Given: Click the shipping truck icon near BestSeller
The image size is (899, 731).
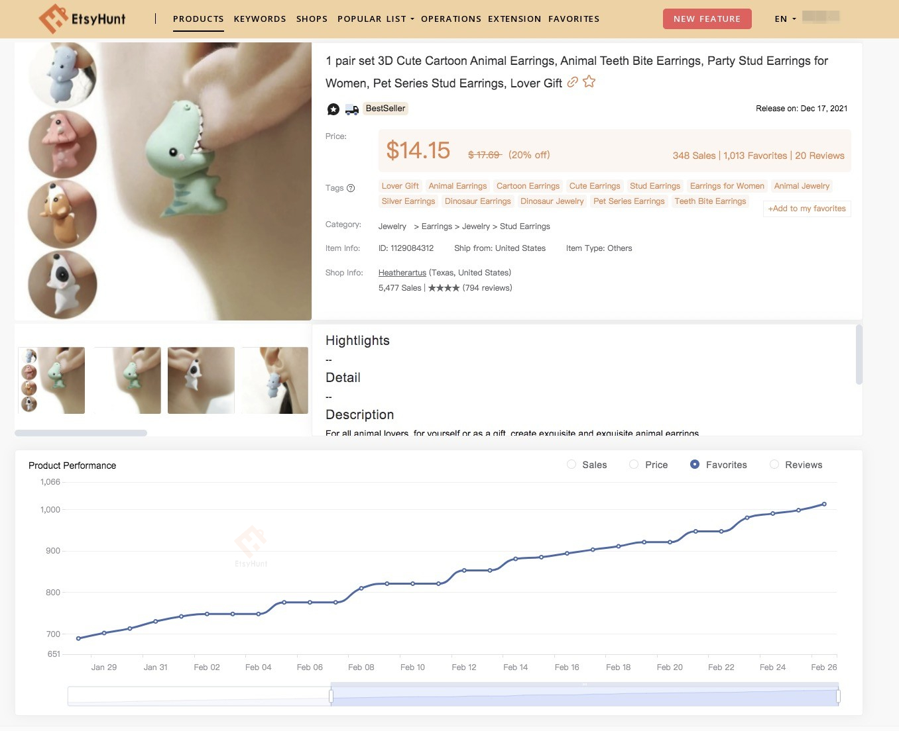Looking at the screenshot, I should [351, 109].
